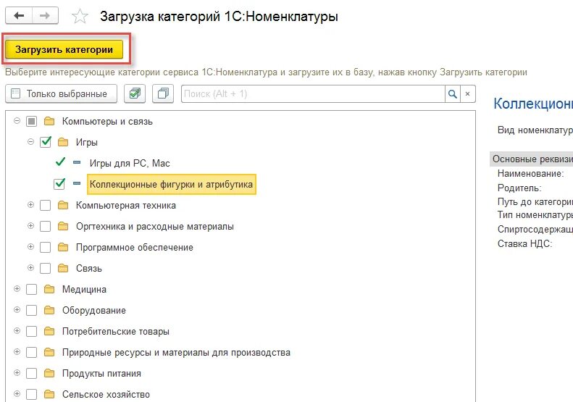Image resolution: width=573 pixels, height=402 pixels.
Task: Click folder icon of Оргтехника и расходные материалы
Action: [x=63, y=226]
